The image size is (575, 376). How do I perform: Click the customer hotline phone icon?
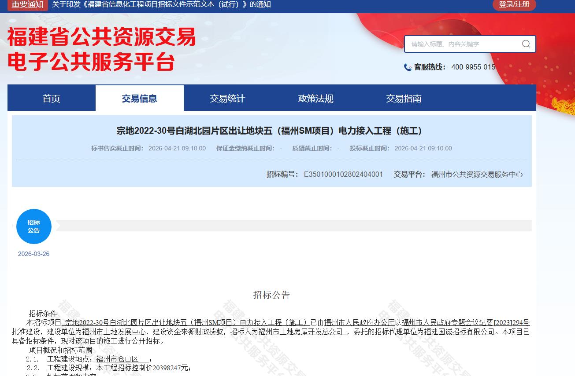408,67
